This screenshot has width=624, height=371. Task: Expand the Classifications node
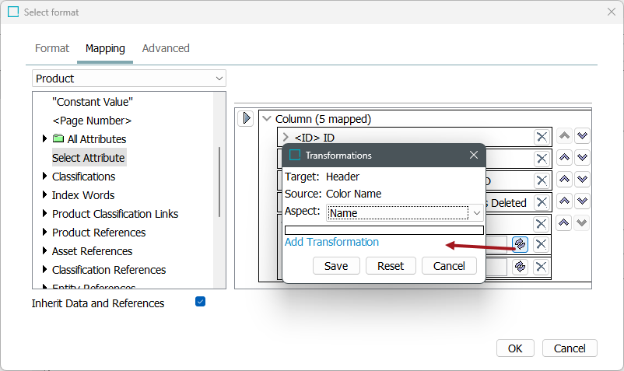[x=44, y=176]
